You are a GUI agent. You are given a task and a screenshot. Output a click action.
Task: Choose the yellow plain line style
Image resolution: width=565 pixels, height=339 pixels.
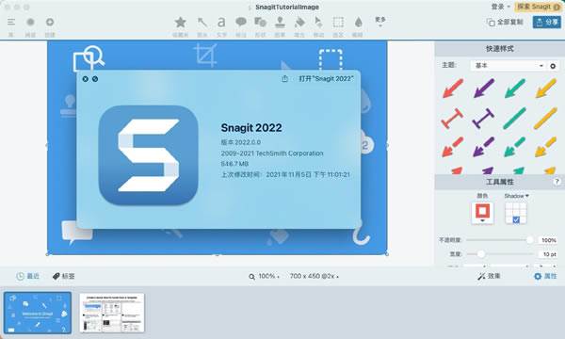(x=546, y=119)
